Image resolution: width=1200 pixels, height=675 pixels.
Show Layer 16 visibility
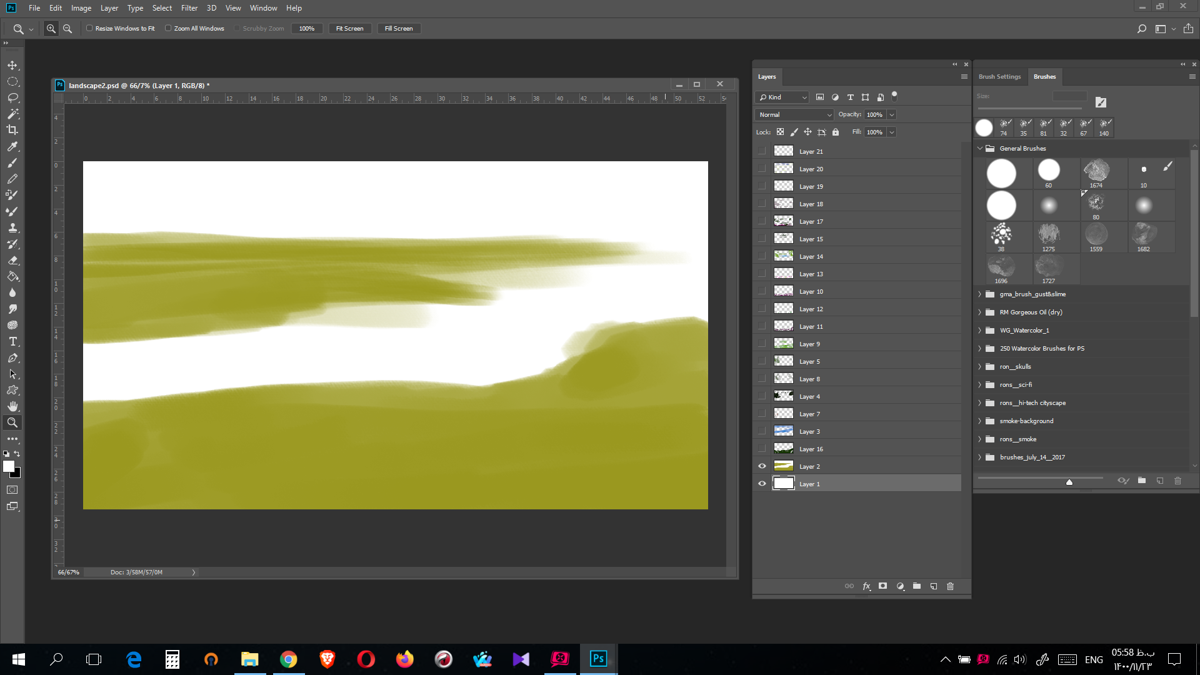click(762, 449)
